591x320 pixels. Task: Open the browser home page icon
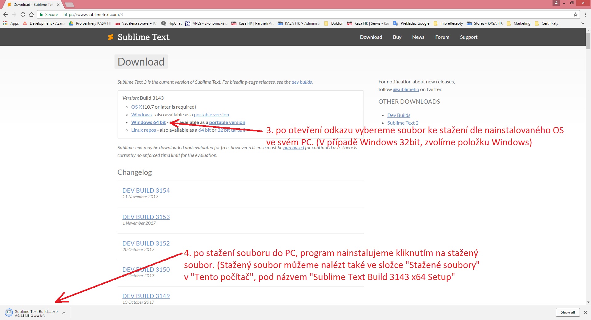(31, 14)
